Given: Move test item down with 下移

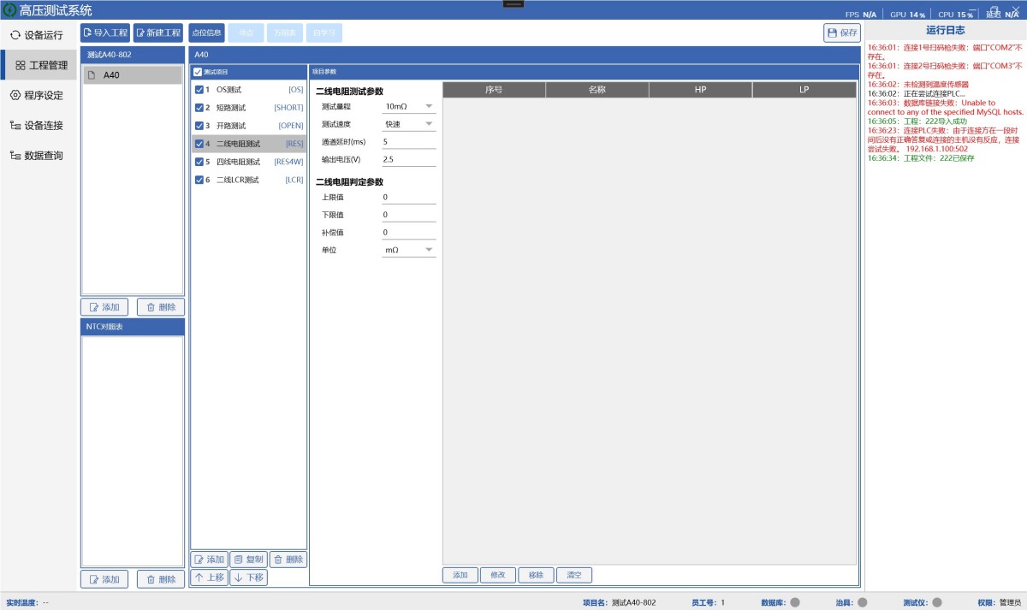Looking at the screenshot, I should tap(248, 577).
